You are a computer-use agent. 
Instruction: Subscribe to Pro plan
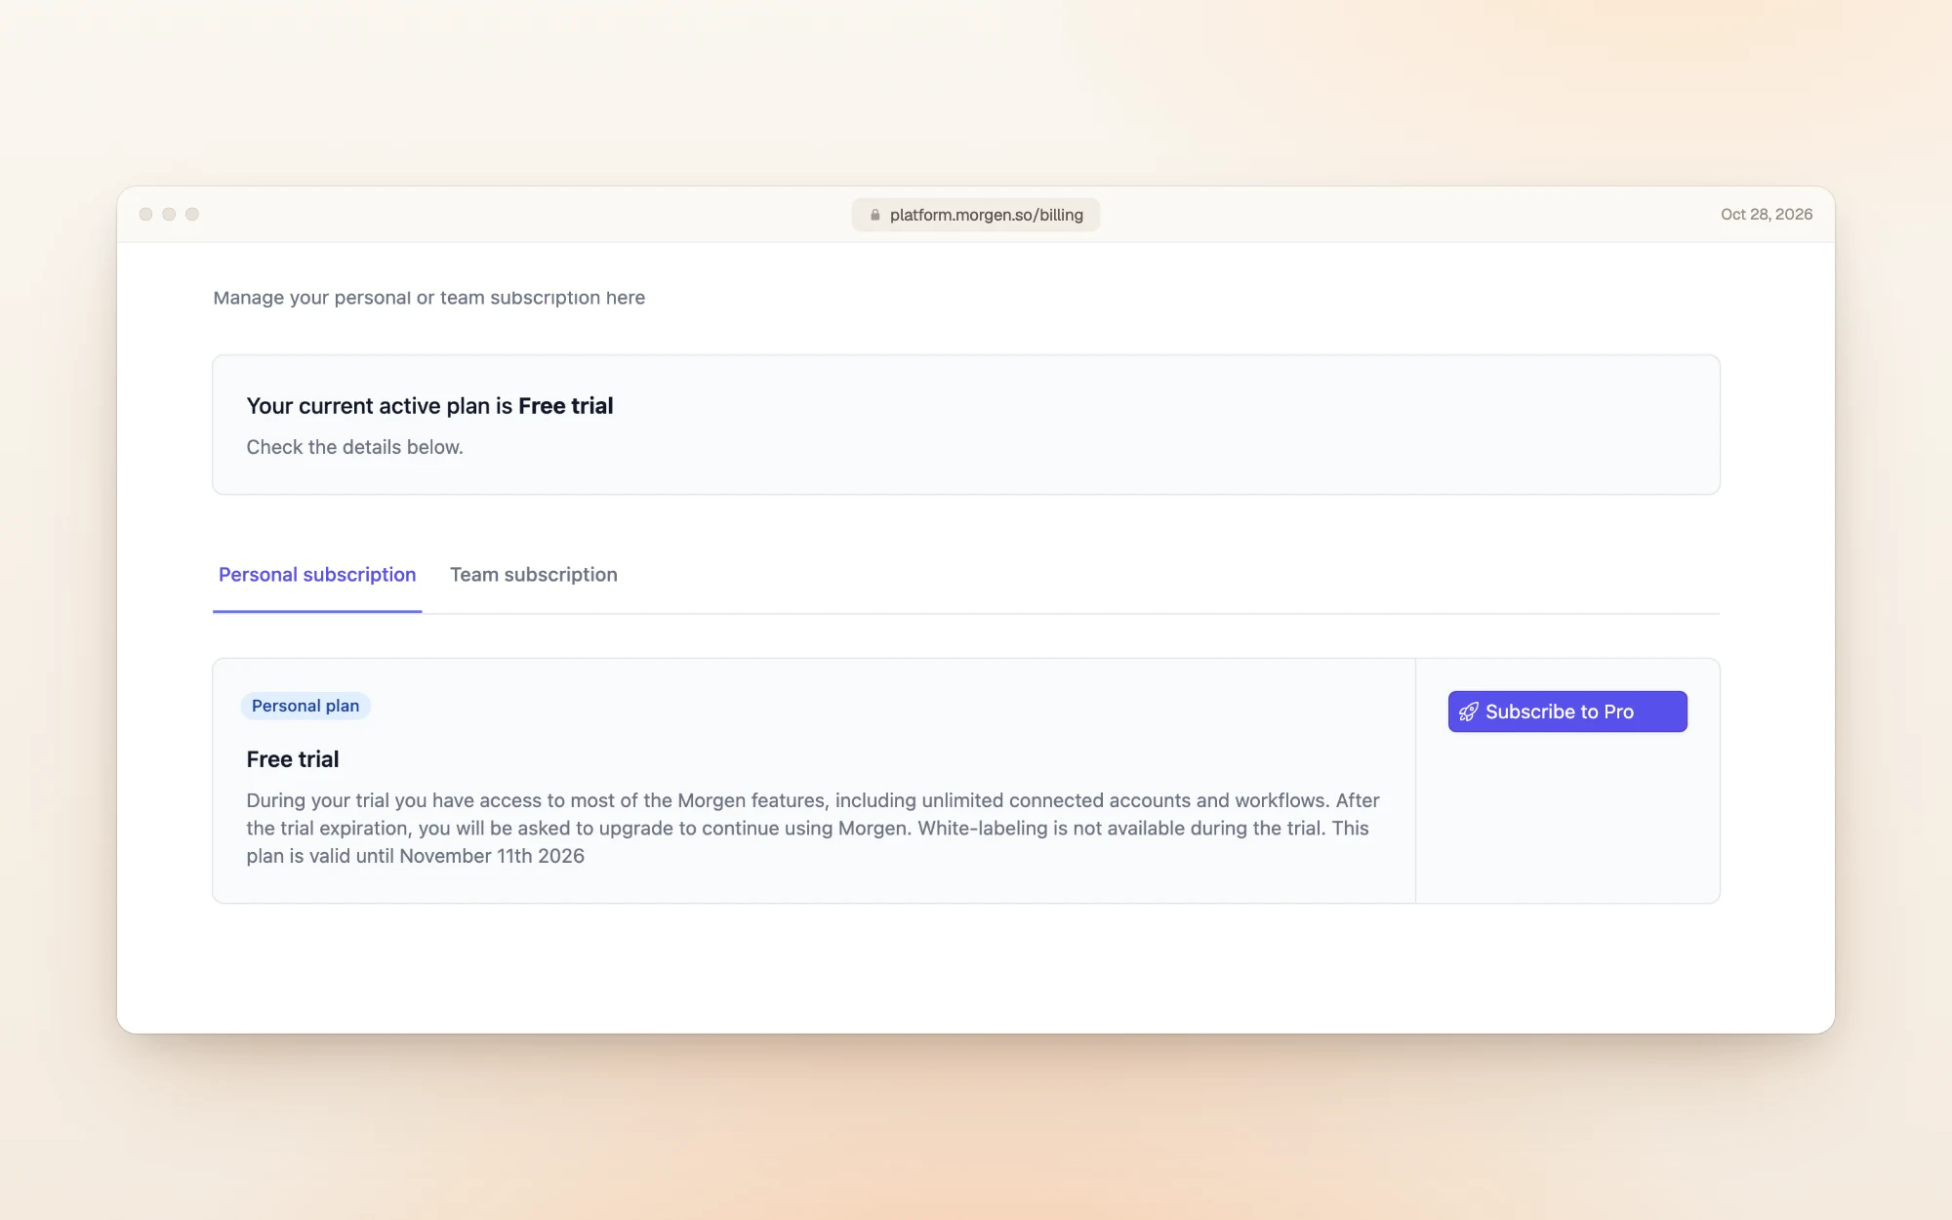tap(1567, 712)
